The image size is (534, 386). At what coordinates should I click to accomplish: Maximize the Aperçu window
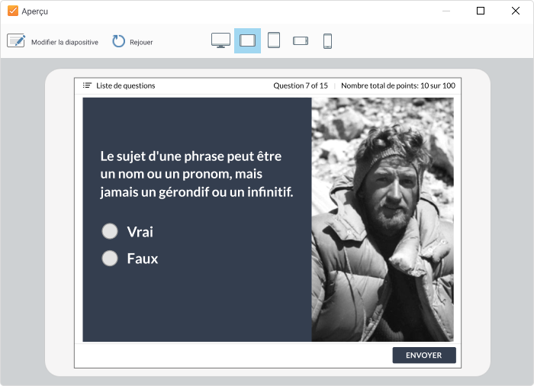tap(480, 11)
